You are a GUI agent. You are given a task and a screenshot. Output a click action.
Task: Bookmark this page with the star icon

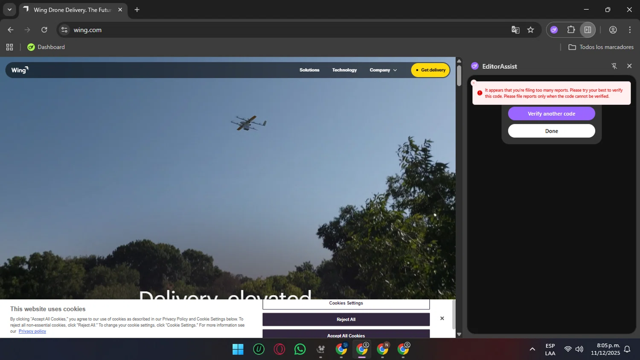[x=530, y=30]
